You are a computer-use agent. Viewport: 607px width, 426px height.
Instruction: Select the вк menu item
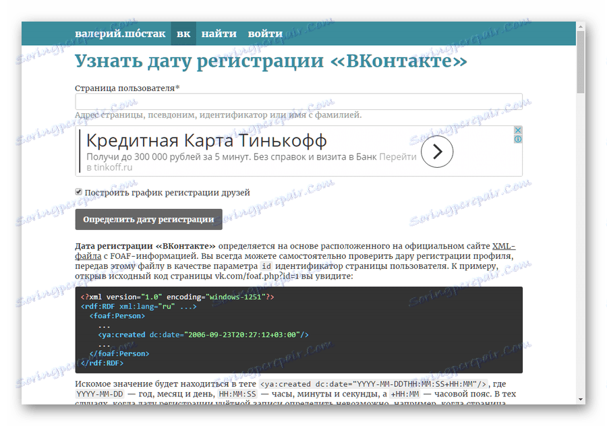183,34
